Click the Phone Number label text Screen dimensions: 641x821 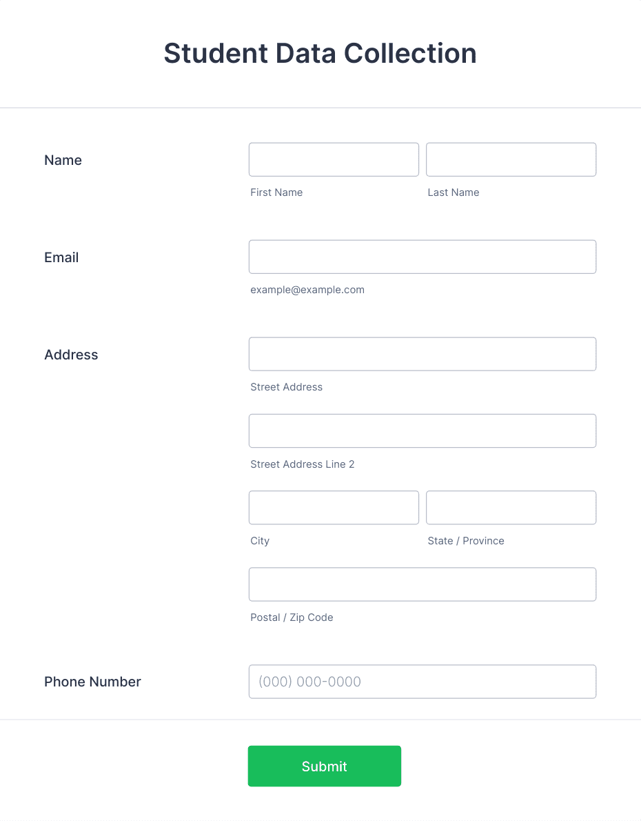[92, 682]
